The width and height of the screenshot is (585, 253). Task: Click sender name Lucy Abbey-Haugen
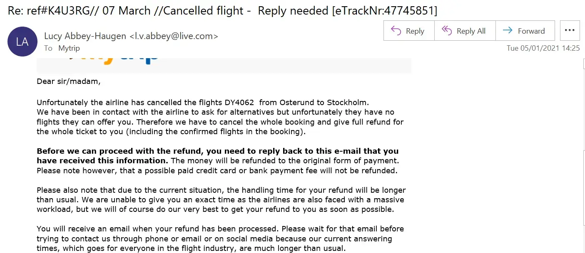pos(85,36)
